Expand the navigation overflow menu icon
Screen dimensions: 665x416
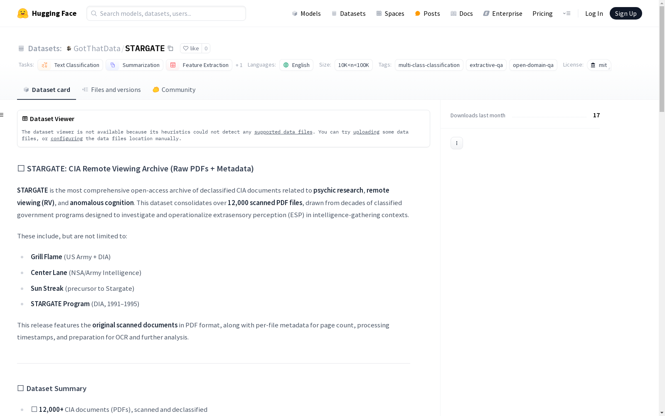(x=566, y=13)
